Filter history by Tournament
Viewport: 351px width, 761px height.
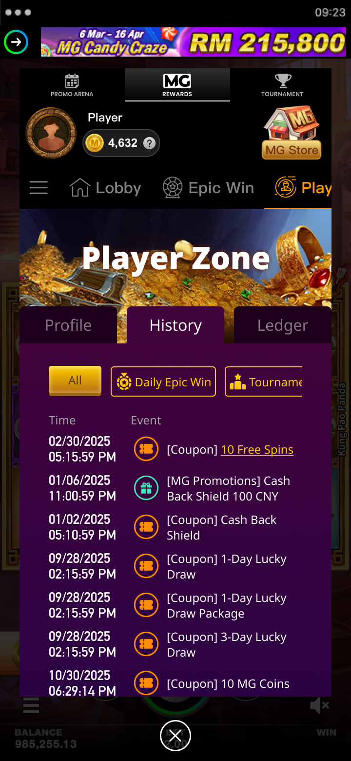[x=264, y=381]
